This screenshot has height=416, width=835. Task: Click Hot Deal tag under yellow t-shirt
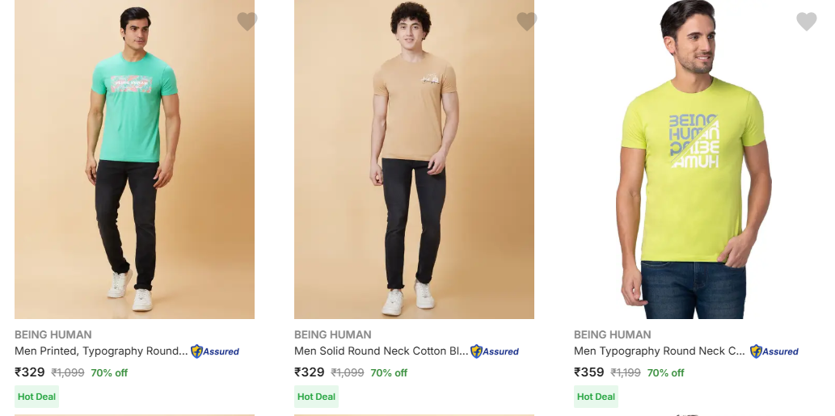[x=596, y=397]
